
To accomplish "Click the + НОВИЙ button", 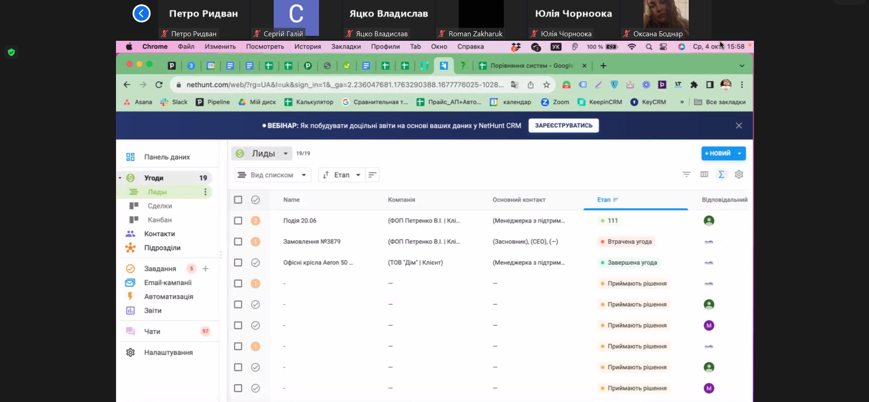I will 718,154.
